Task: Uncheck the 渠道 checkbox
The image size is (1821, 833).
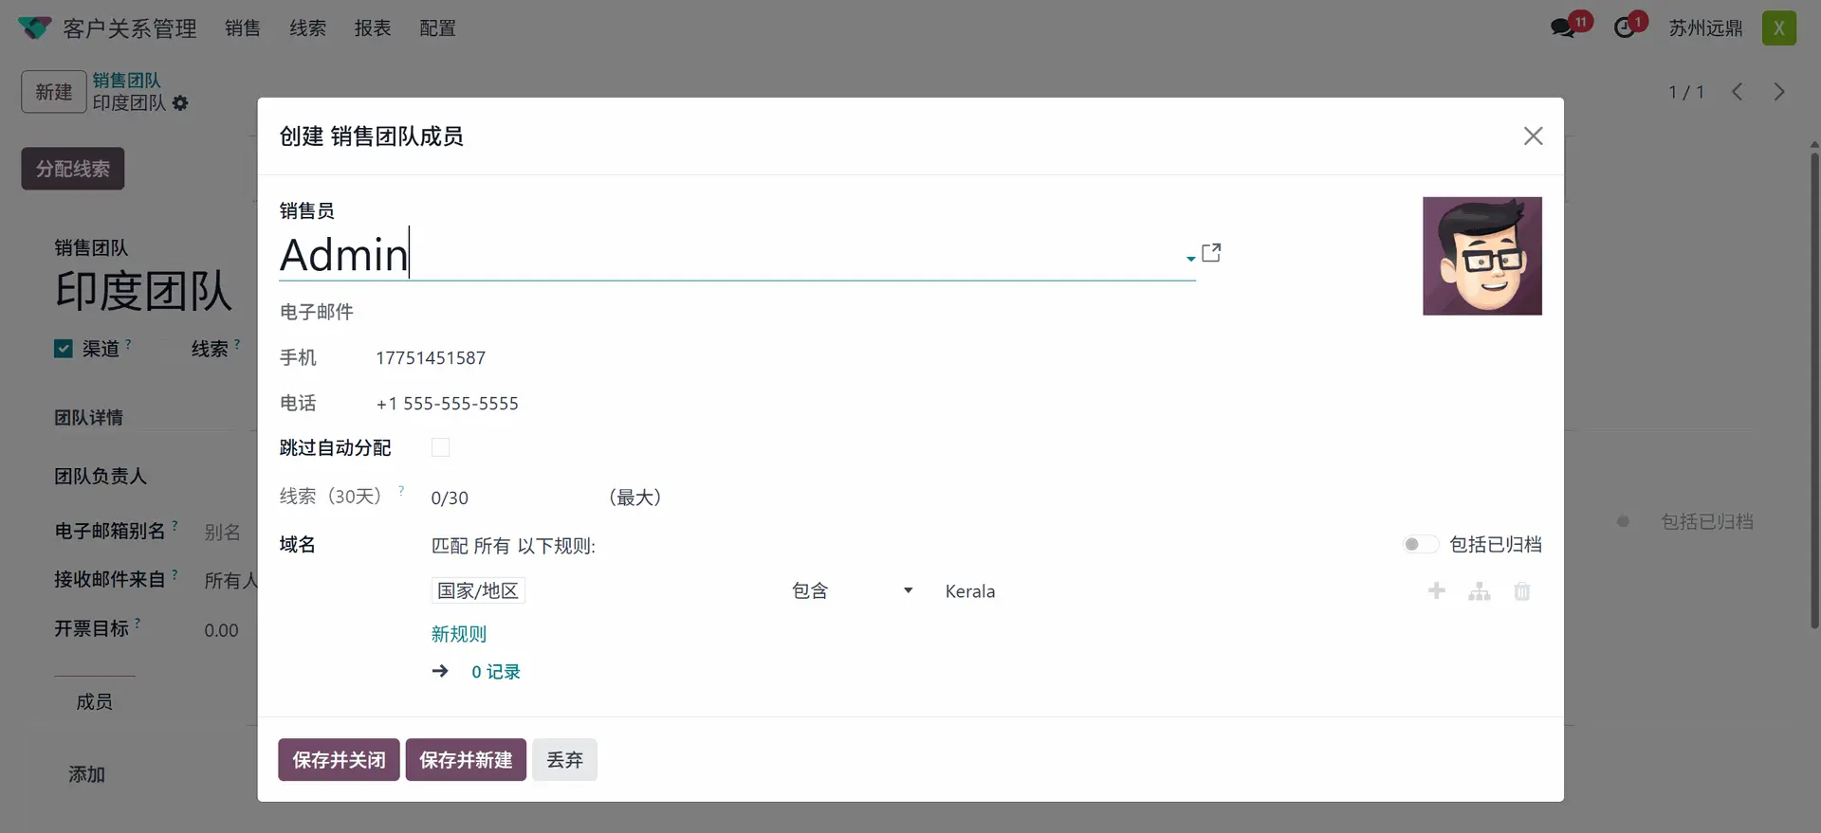Action: pos(64,349)
